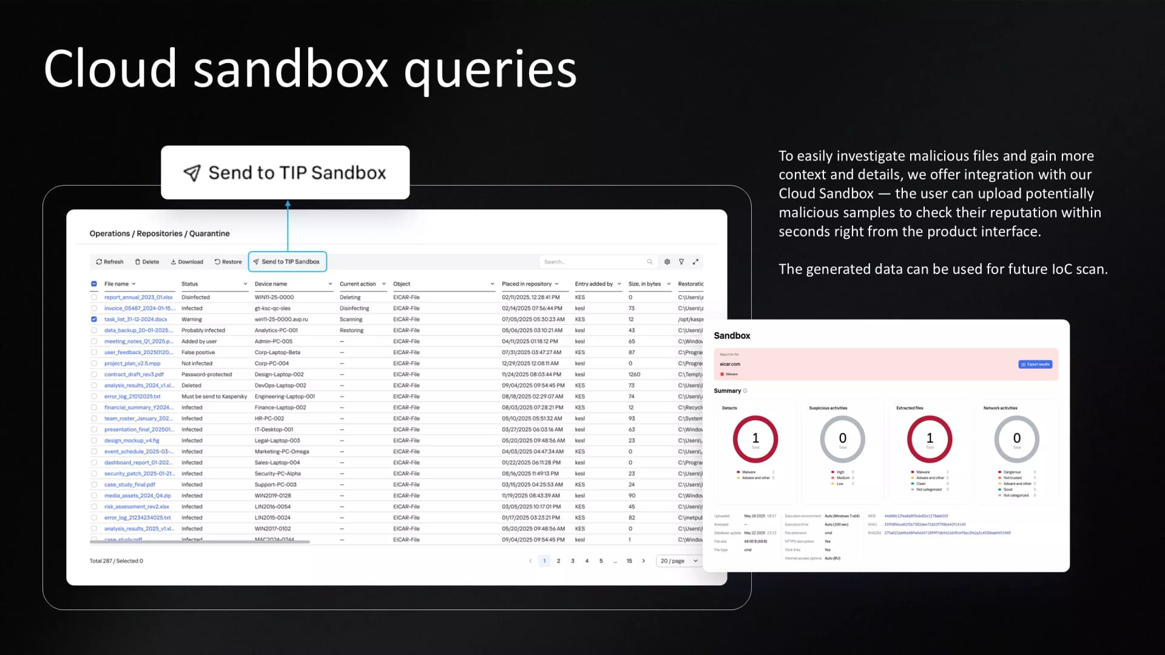Click the 'Engineering-Laptop-001' device name cell

[x=285, y=397]
